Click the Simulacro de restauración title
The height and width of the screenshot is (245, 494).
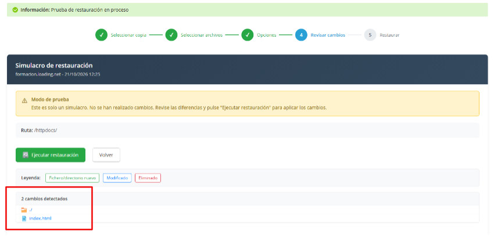click(x=54, y=66)
